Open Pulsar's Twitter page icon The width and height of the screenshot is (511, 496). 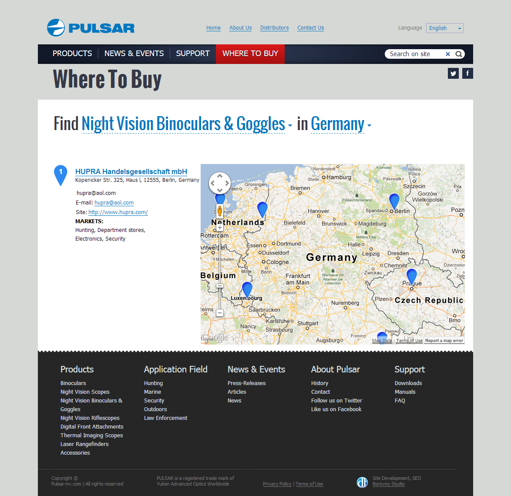(x=453, y=73)
